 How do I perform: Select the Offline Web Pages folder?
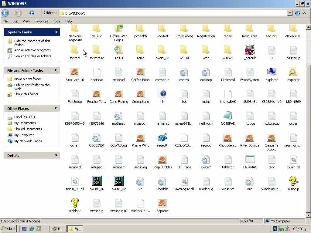click(119, 28)
